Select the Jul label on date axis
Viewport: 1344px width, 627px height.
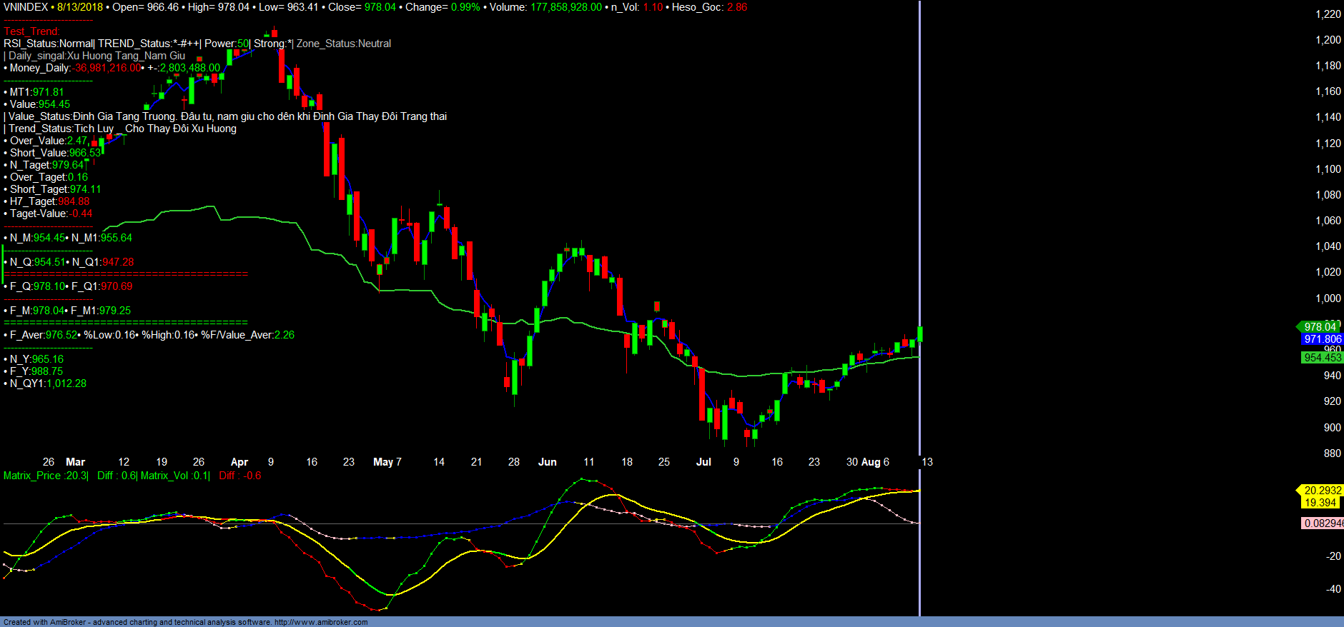[x=703, y=462]
